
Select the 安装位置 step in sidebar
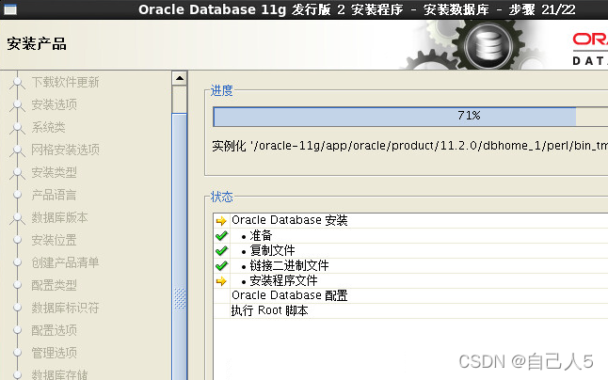point(54,240)
